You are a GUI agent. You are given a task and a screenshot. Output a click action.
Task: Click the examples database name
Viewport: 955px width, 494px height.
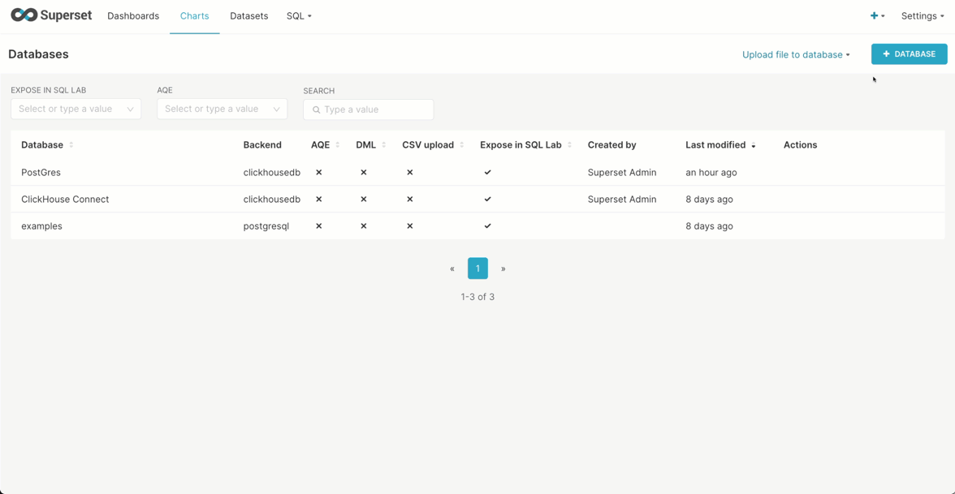[41, 226]
